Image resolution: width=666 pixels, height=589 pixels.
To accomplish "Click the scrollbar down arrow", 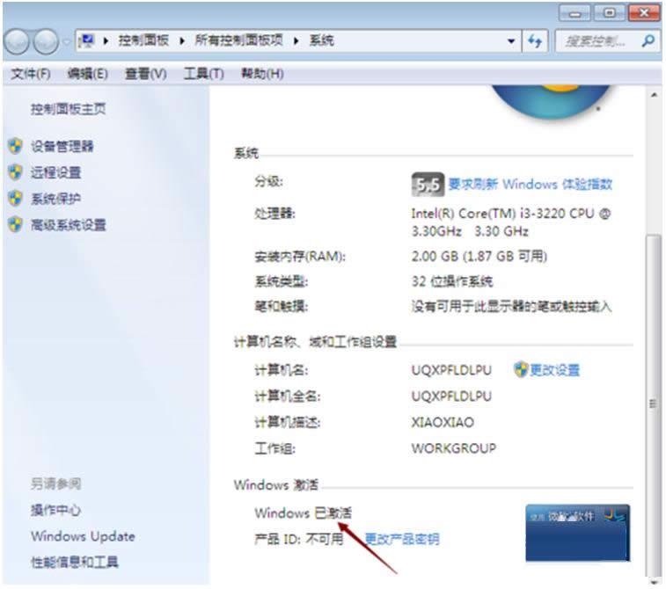I will (x=654, y=581).
